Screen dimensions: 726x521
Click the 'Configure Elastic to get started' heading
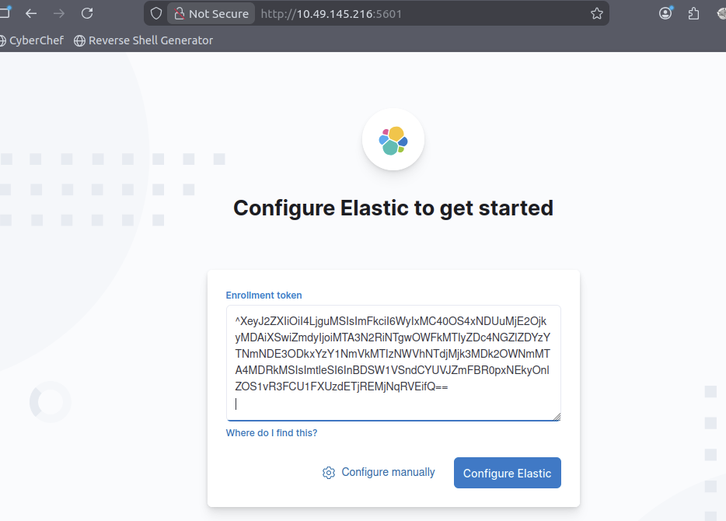pos(393,208)
